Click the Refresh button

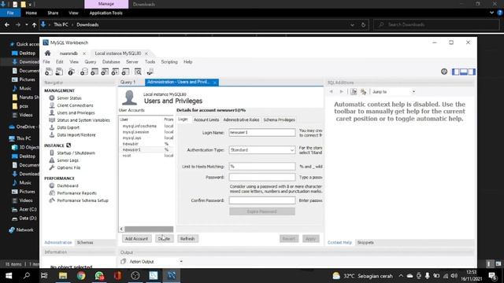point(187,239)
